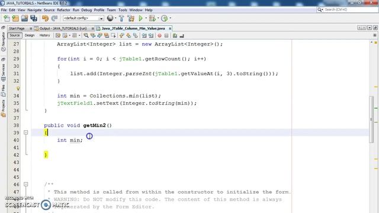Open the Run Project dropdown arrow
The height and width of the screenshot is (213, 379).
tap(146, 18)
